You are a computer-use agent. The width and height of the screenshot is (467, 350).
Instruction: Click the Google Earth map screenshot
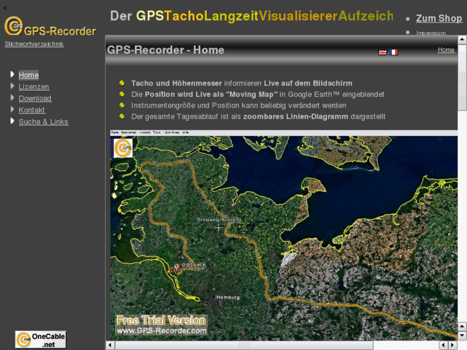click(x=284, y=235)
